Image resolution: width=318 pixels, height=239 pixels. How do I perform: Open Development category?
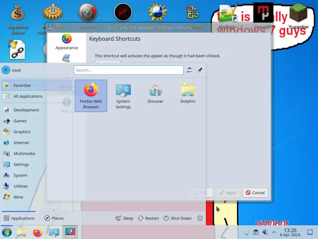(x=36, y=110)
